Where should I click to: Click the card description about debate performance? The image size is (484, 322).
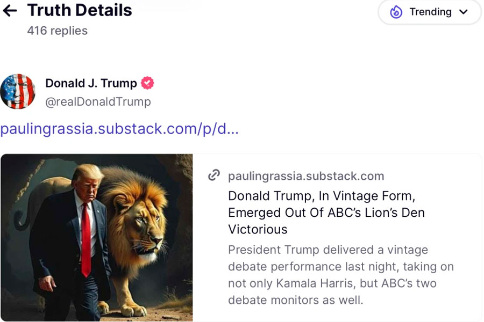click(340, 274)
